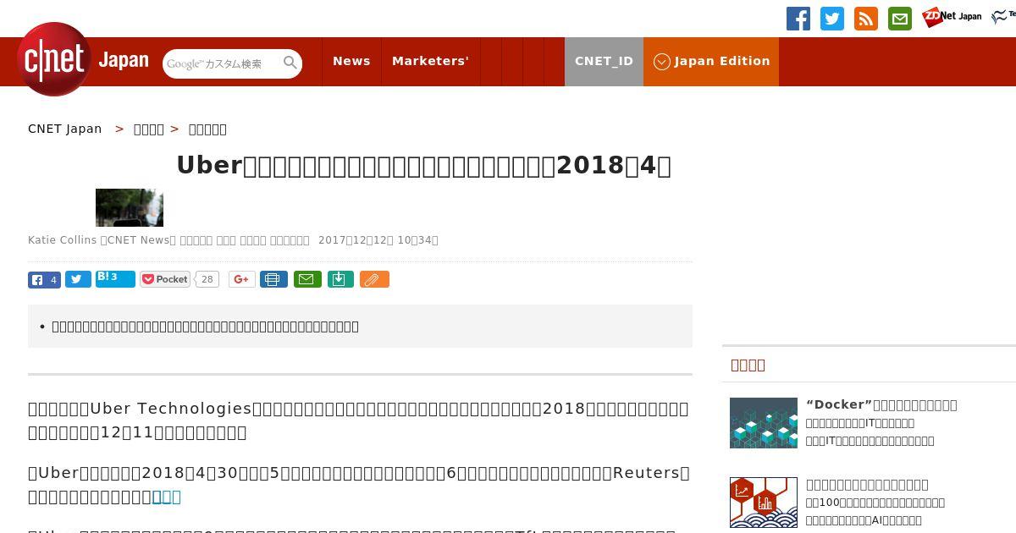The height and width of the screenshot is (533, 1016).
Task: Open the "Docker" headline link in sidebar
Action: tap(881, 404)
